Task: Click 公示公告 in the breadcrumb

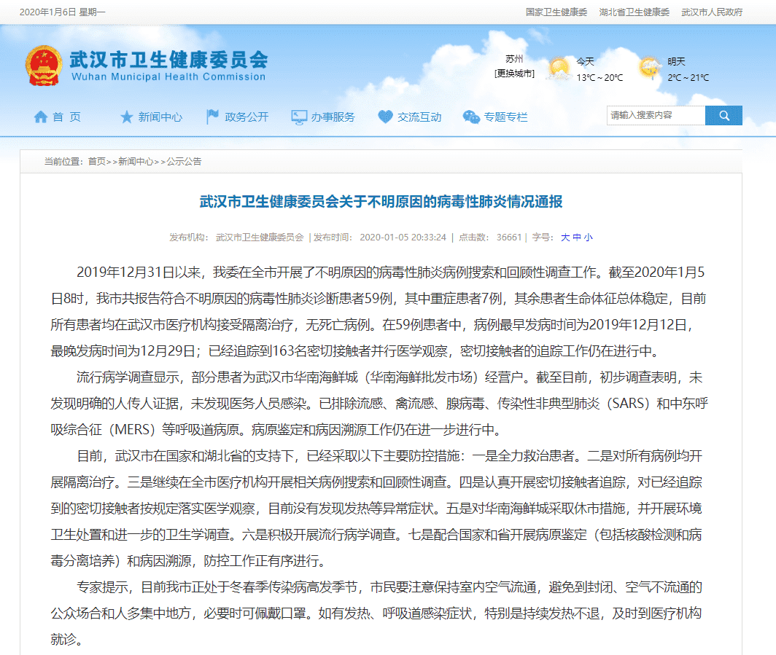Action: [x=184, y=162]
